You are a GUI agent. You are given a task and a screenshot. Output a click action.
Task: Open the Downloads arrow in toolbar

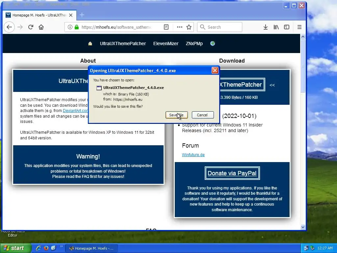266,27
